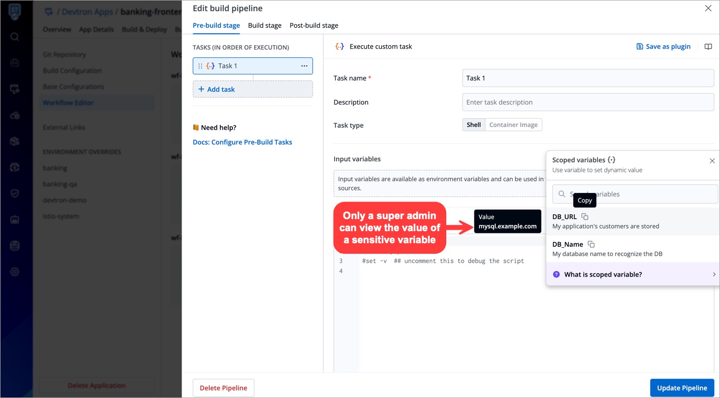
Task: Open the Task 1 three-dot menu
Action: coord(304,66)
